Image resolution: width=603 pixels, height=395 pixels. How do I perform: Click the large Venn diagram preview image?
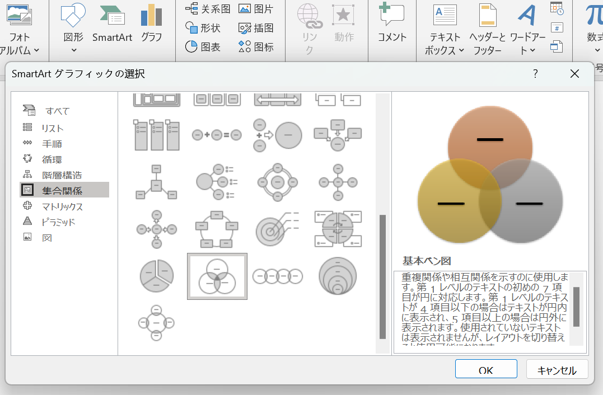click(490, 175)
